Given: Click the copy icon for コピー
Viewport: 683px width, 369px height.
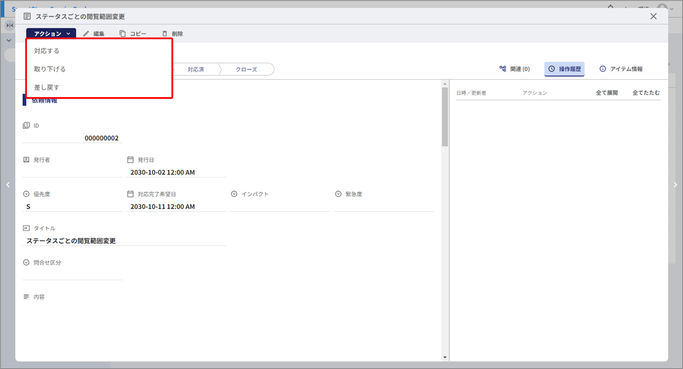Looking at the screenshot, I should (x=122, y=33).
